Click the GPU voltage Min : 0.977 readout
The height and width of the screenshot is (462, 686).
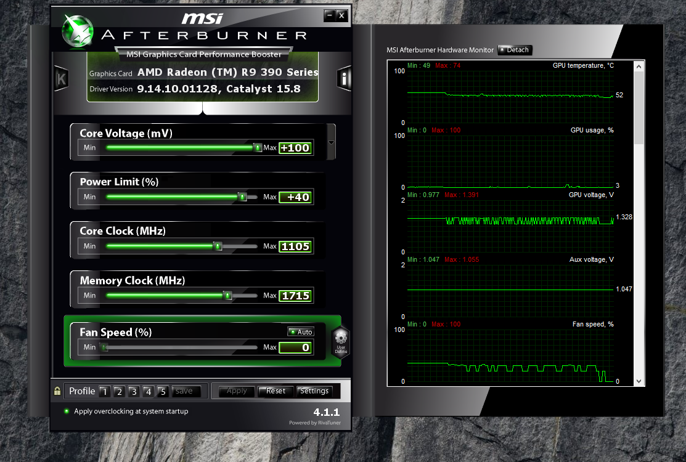coord(423,195)
